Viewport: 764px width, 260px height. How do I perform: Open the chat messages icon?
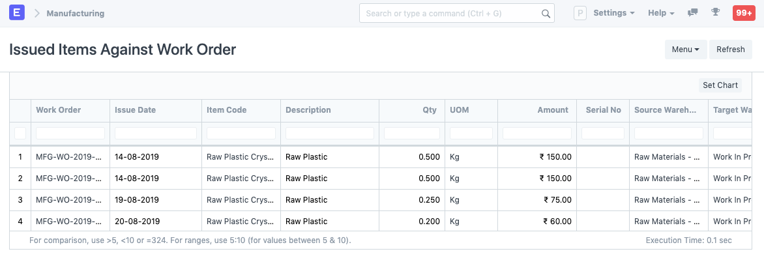[692, 13]
